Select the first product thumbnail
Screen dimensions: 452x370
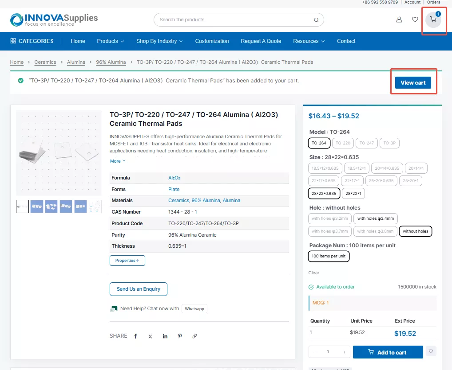[22, 206]
